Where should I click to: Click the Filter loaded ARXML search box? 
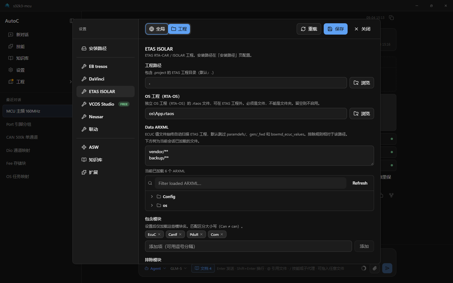point(250,183)
